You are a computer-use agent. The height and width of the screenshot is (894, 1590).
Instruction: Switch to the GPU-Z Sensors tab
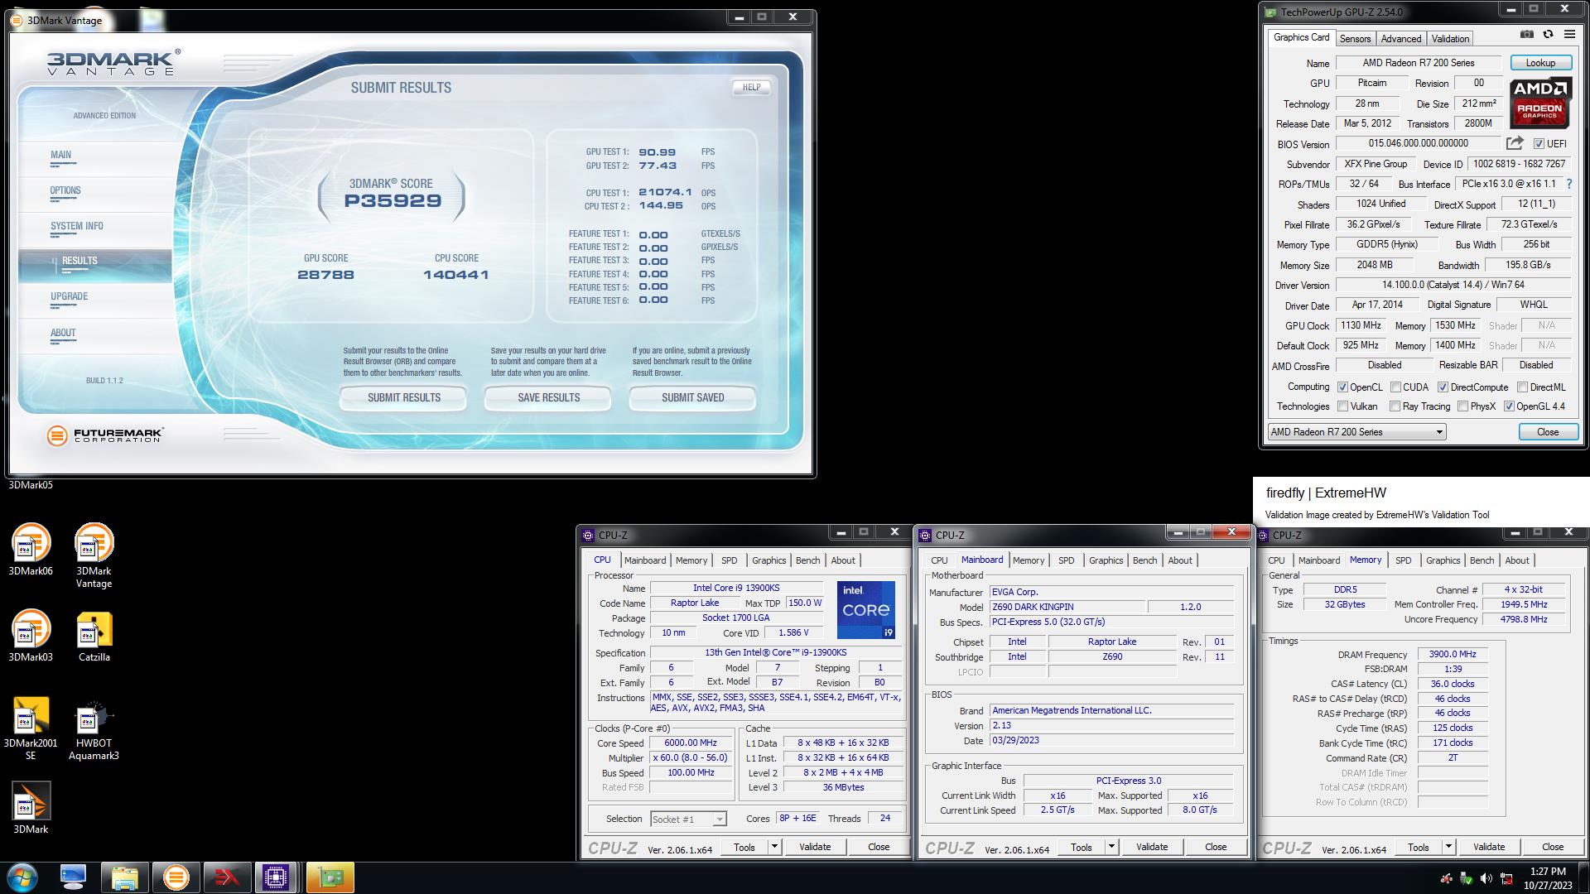pos(1355,39)
